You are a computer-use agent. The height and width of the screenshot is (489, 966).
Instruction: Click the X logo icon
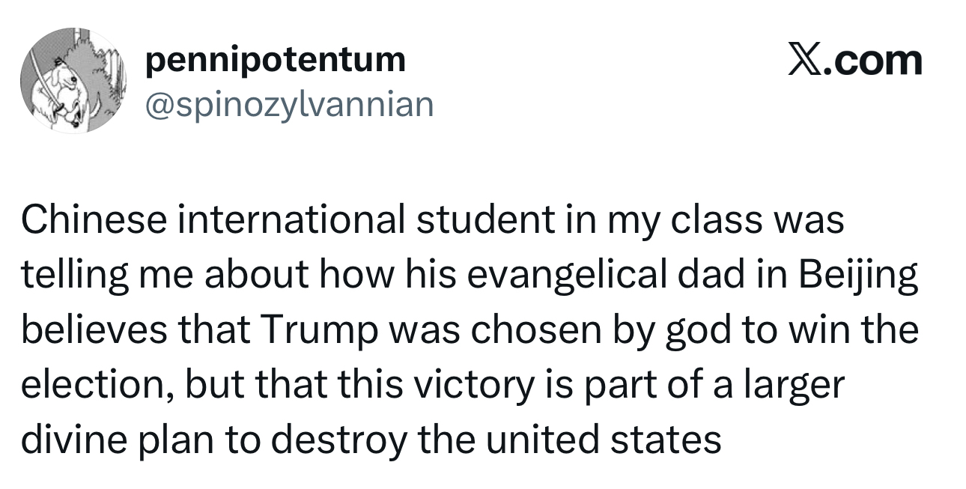click(x=806, y=61)
